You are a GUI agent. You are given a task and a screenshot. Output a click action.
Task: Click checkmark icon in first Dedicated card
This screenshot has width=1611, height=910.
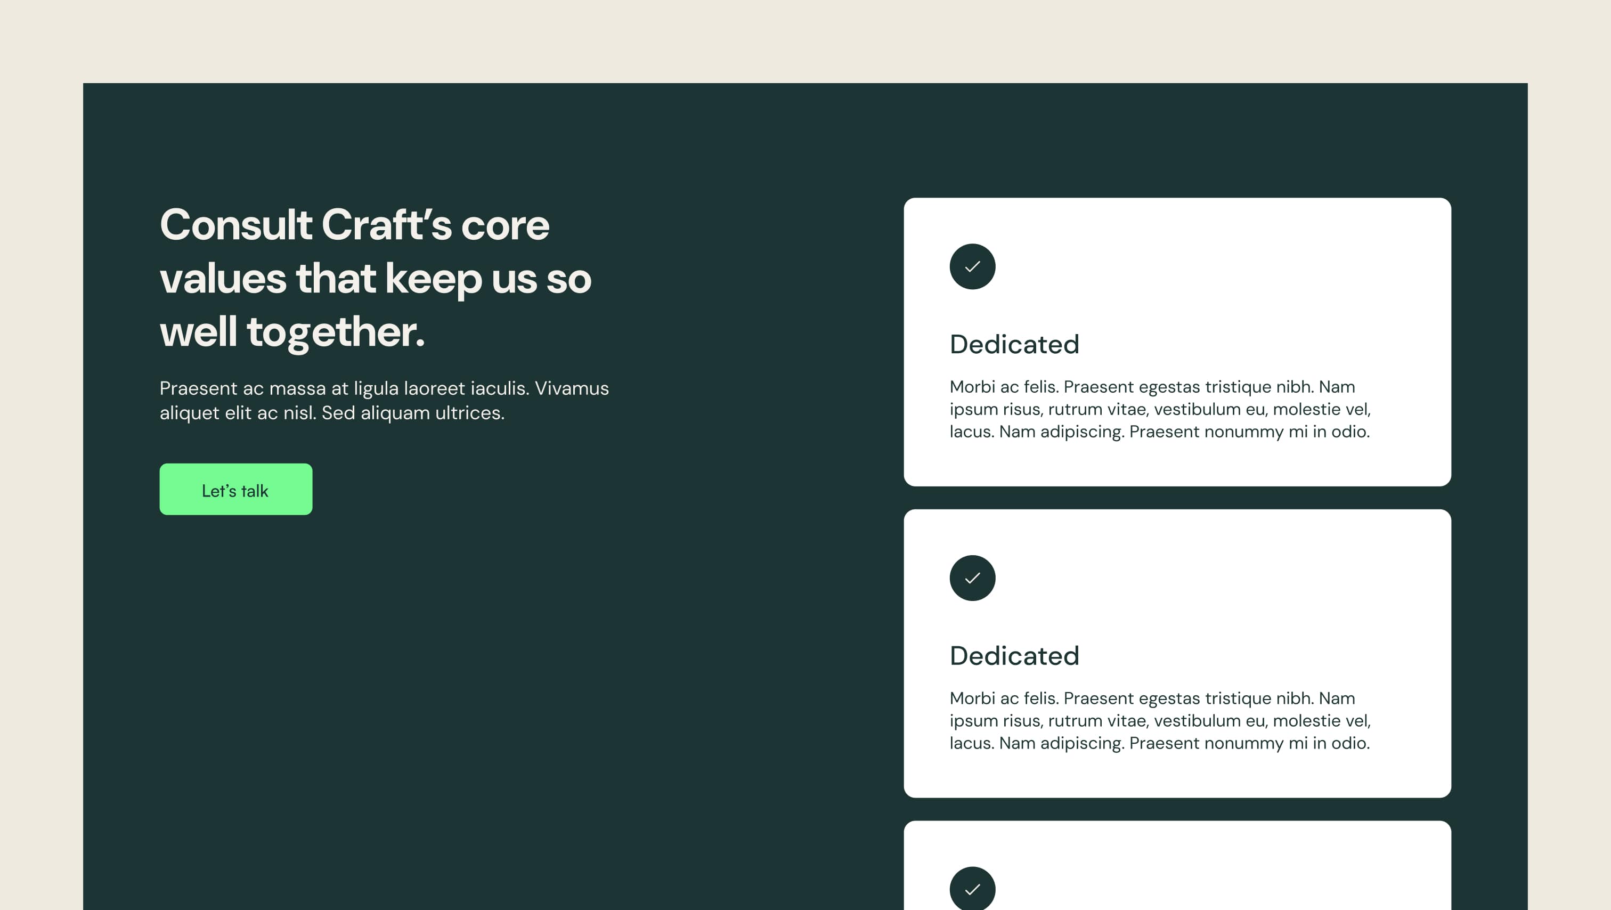[972, 266]
